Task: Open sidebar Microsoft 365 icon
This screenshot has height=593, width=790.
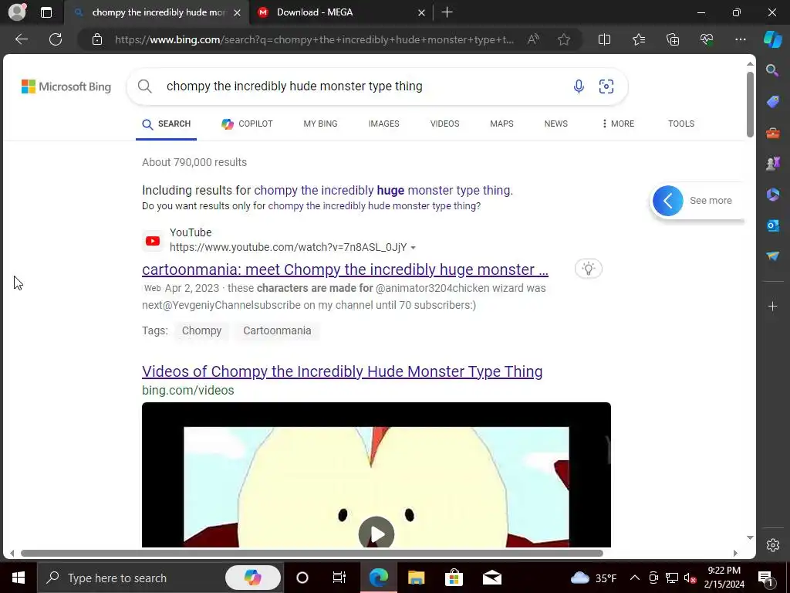Action: 772,194
